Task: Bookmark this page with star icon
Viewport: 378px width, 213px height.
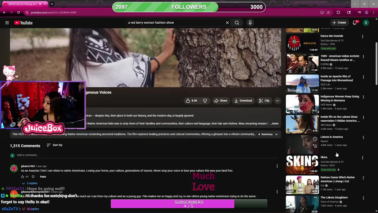Action: point(328,12)
